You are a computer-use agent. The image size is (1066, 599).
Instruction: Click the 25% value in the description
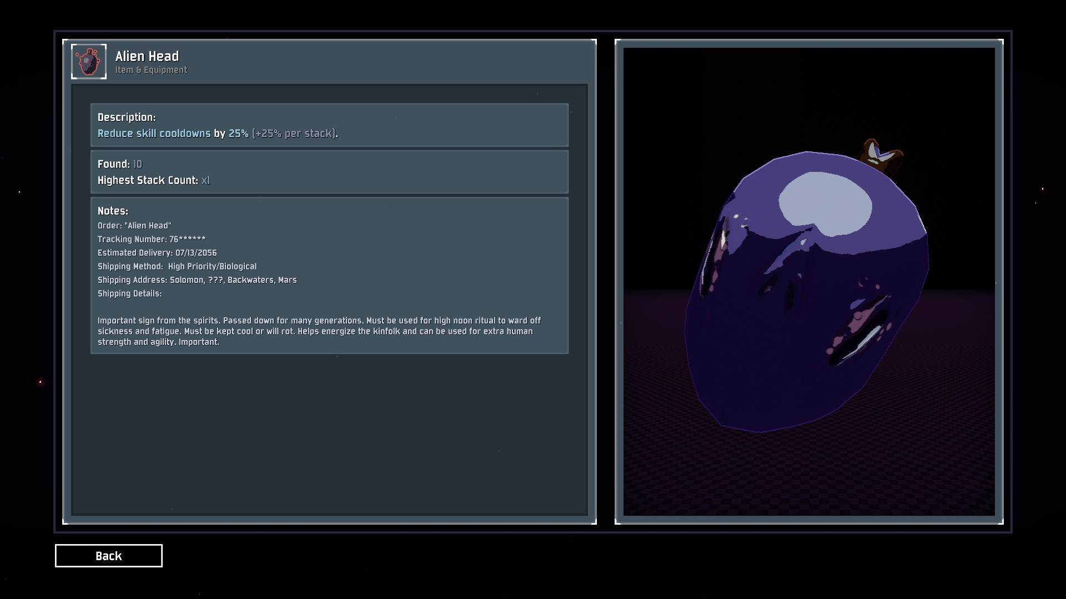coord(238,133)
